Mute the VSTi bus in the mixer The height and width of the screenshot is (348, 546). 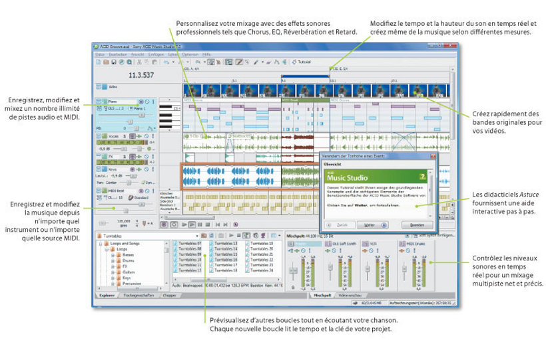click(371, 251)
